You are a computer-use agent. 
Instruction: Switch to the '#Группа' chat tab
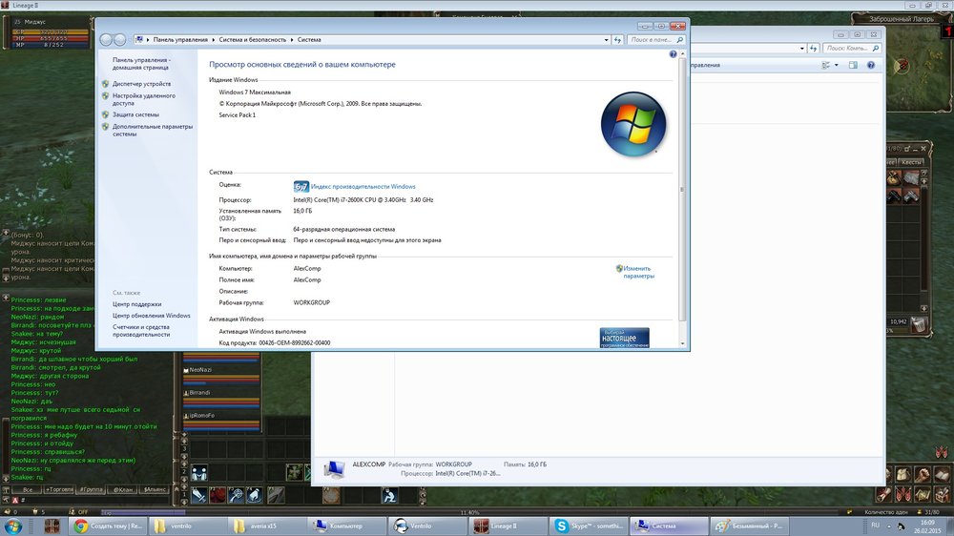click(91, 489)
